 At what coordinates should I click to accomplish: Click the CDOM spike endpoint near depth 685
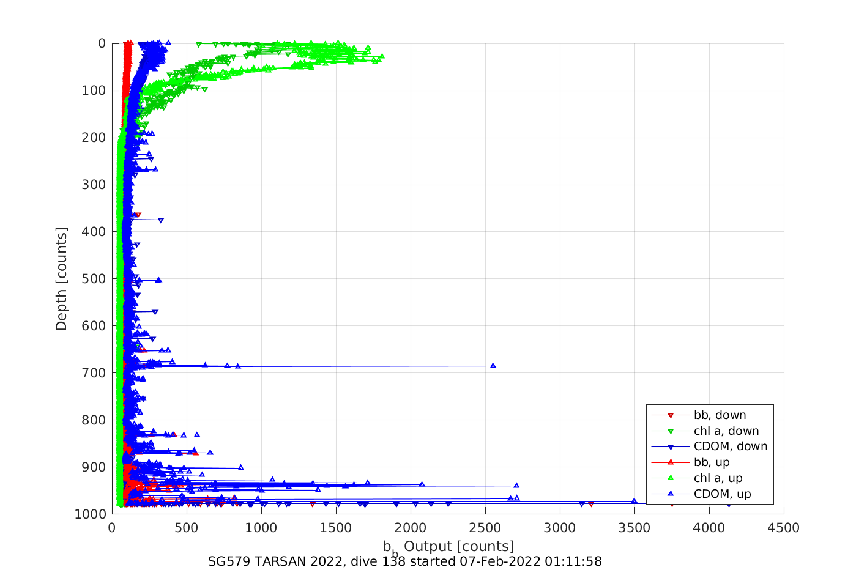(x=493, y=366)
